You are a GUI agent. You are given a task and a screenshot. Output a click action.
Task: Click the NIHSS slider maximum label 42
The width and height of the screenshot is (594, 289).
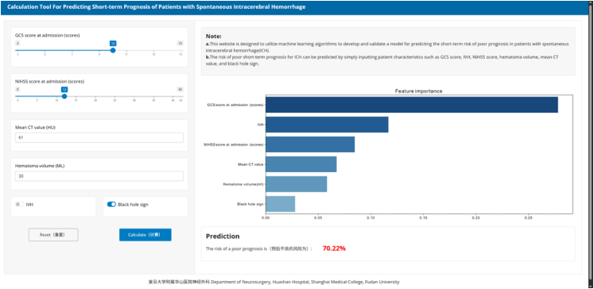pyautogui.click(x=181, y=89)
